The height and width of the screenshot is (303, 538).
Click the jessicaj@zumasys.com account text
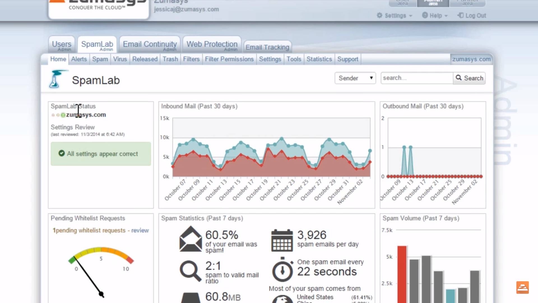click(x=186, y=9)
